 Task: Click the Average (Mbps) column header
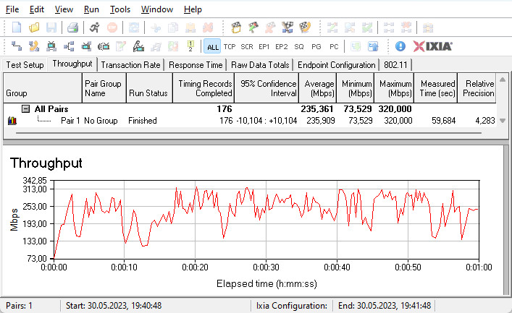[318, 88]
